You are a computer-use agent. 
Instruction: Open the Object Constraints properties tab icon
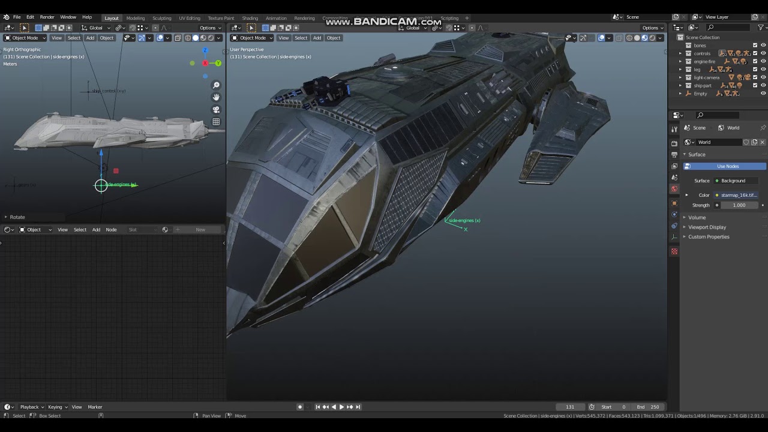coord(674,226)
